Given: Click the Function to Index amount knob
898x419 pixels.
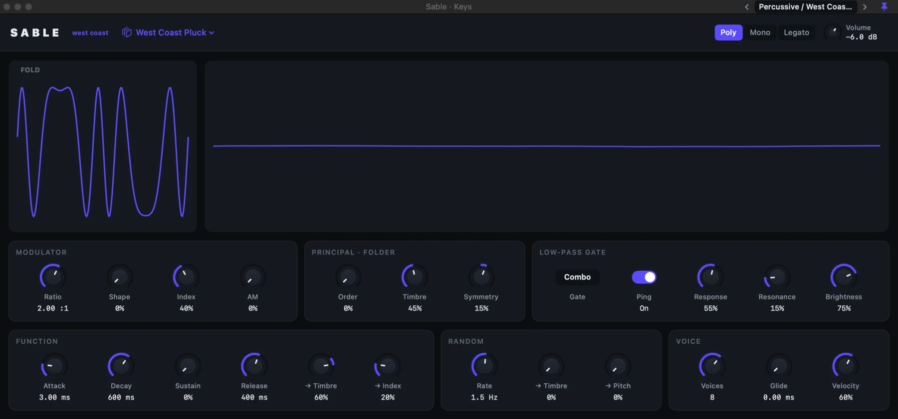Looking at the screenshot, I should [x=388, y=366].
